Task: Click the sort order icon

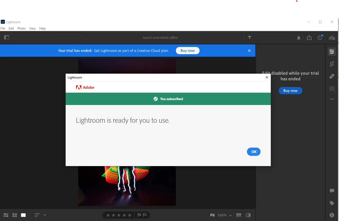Action: 37,215
